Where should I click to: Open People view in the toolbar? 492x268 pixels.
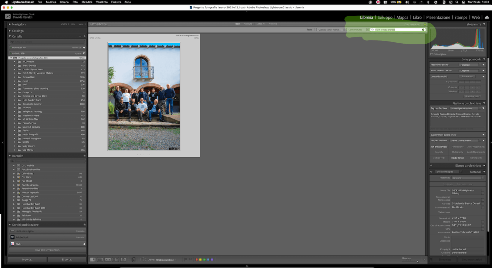123,259
